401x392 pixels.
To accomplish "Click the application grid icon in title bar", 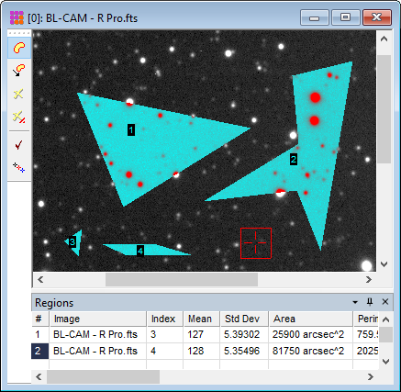I will tap(17, 18).
